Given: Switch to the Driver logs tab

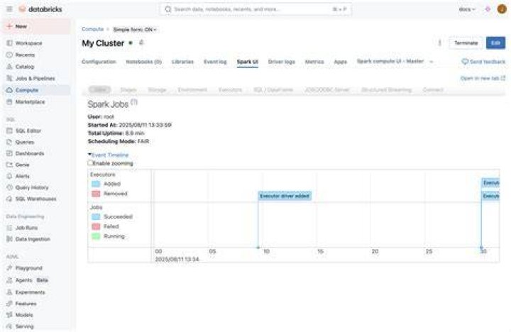Looking at the screenshot, I should pyautogui.click(x=282, y=62).
